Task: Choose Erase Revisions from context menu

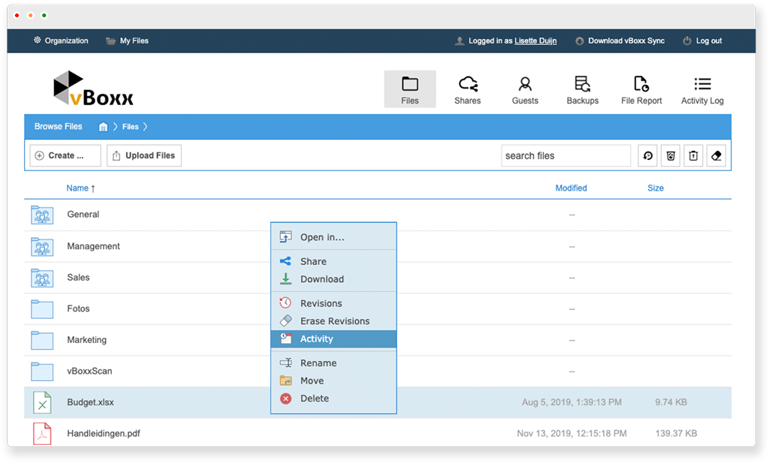Action: 334,321
